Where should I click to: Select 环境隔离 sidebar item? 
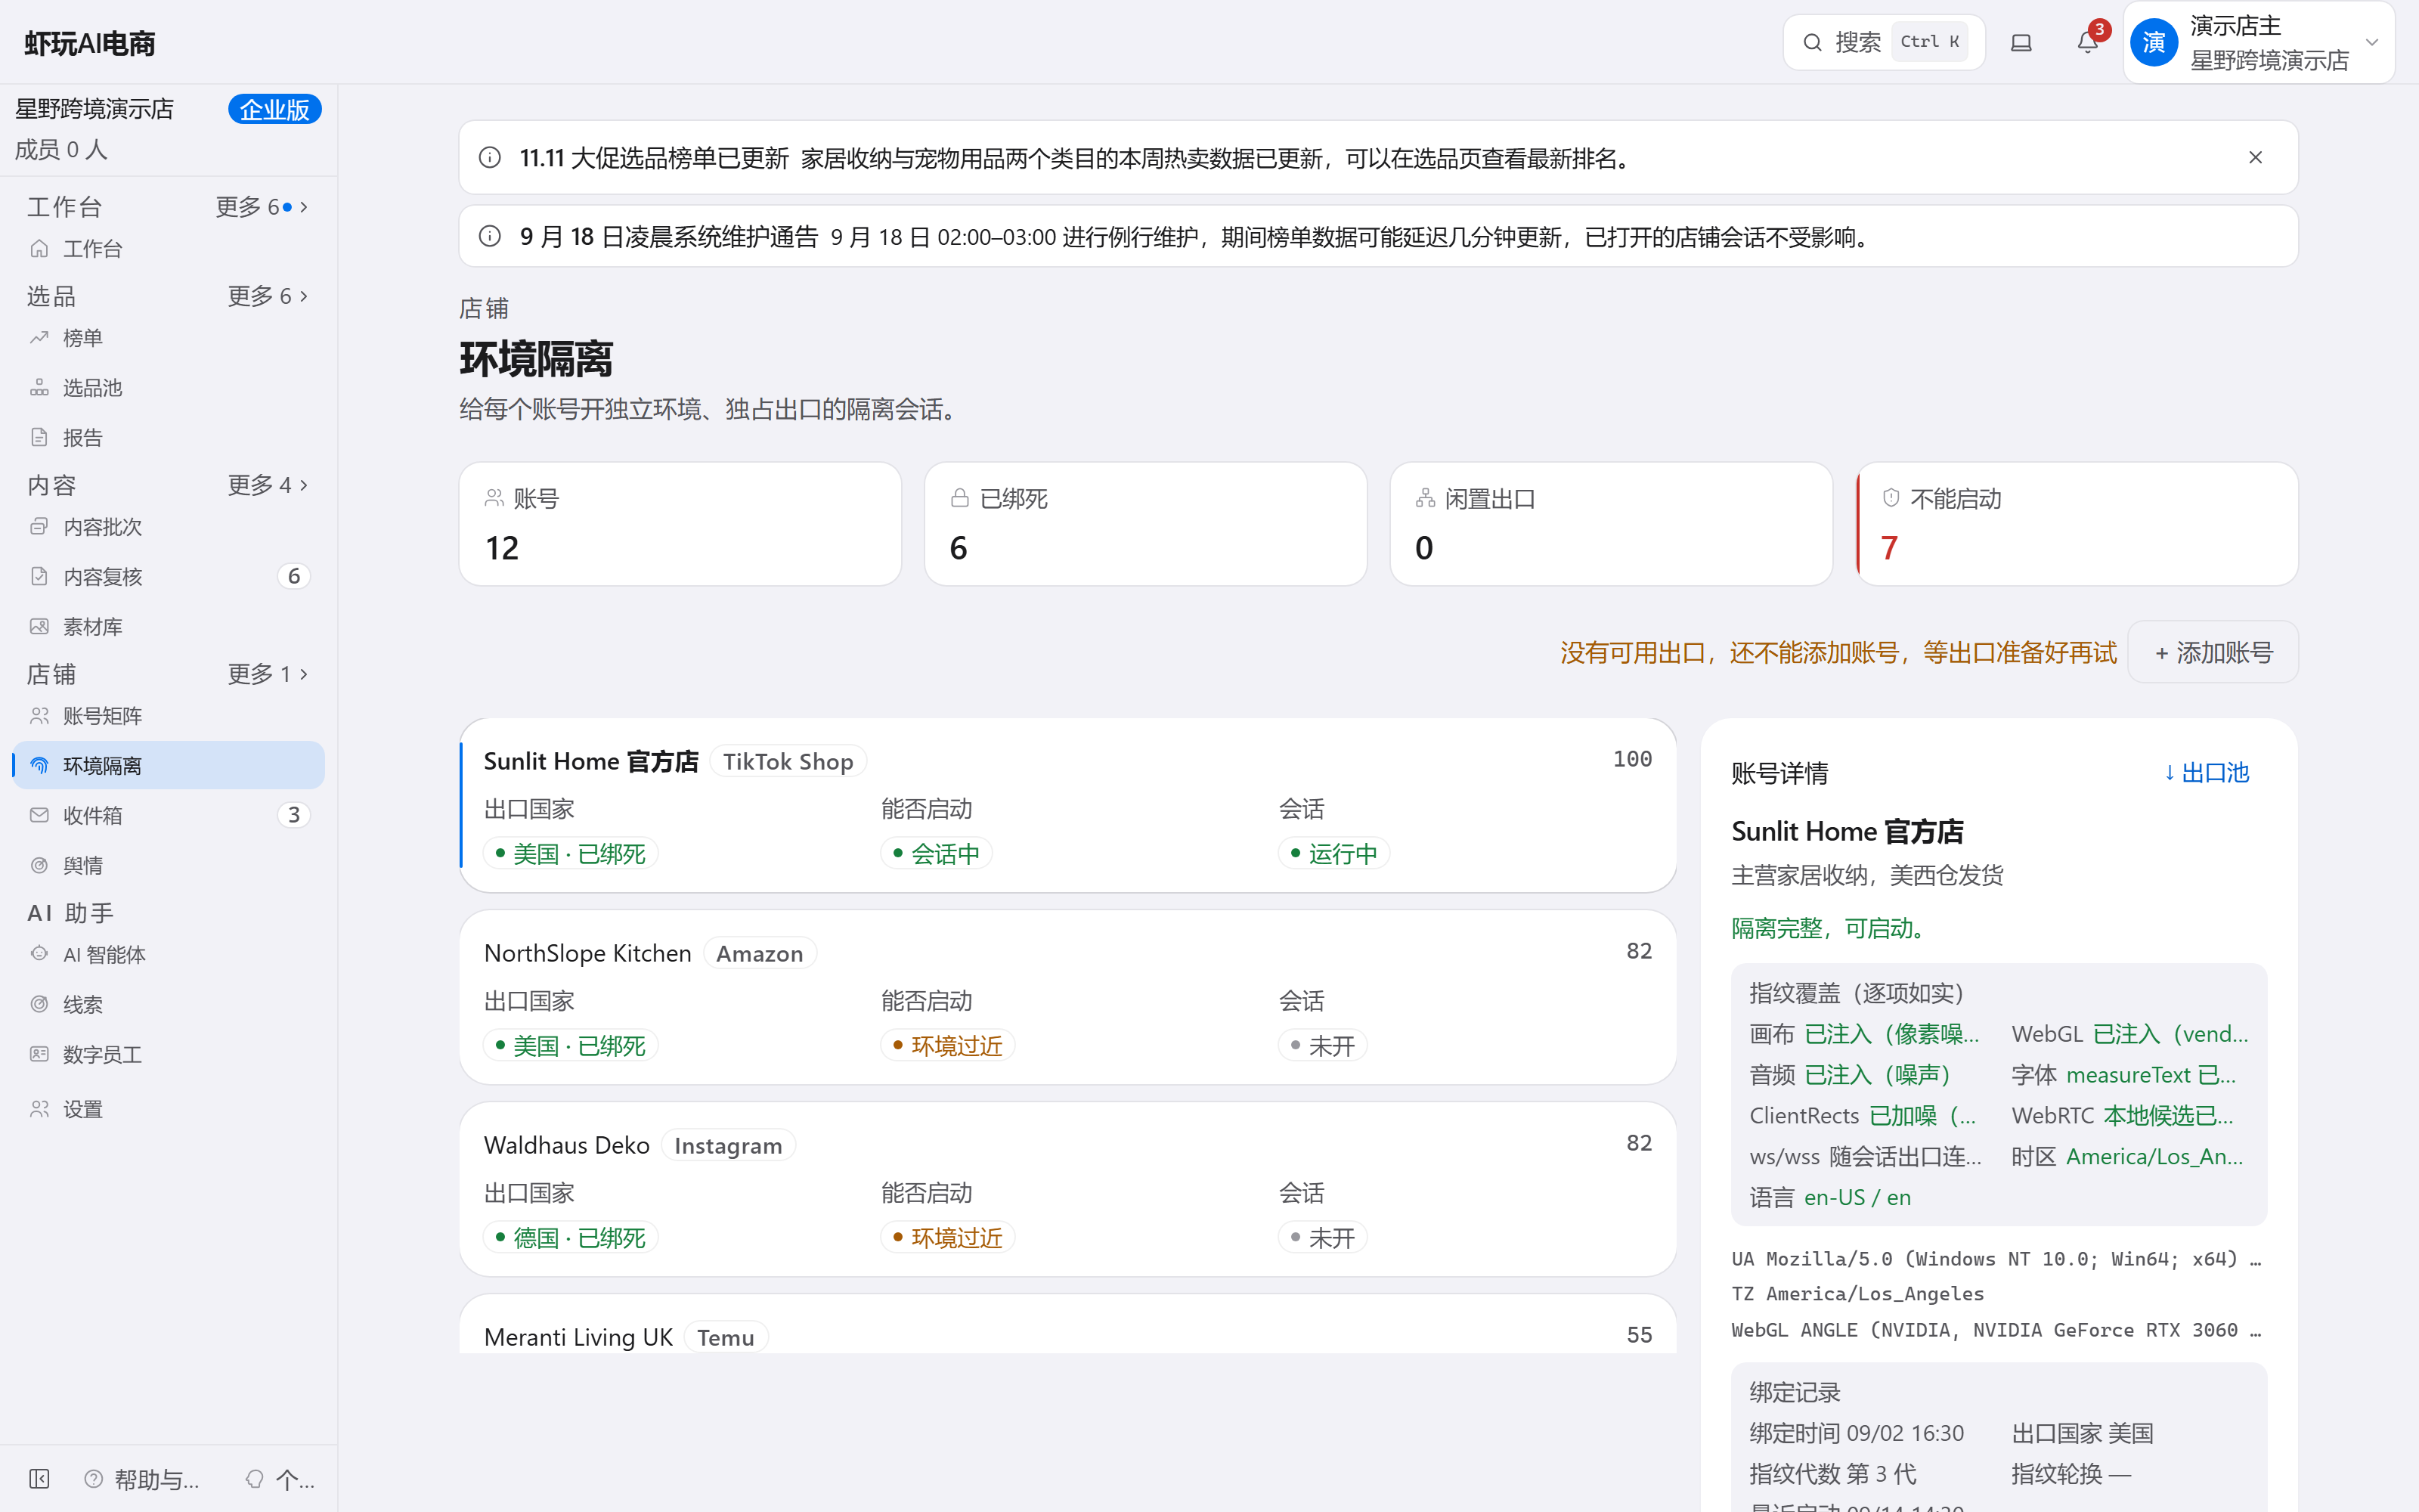click(168, 766)
